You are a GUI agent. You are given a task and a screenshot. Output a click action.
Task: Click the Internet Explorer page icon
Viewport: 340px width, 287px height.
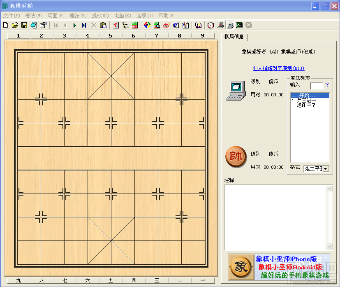(x=176, y=25)
